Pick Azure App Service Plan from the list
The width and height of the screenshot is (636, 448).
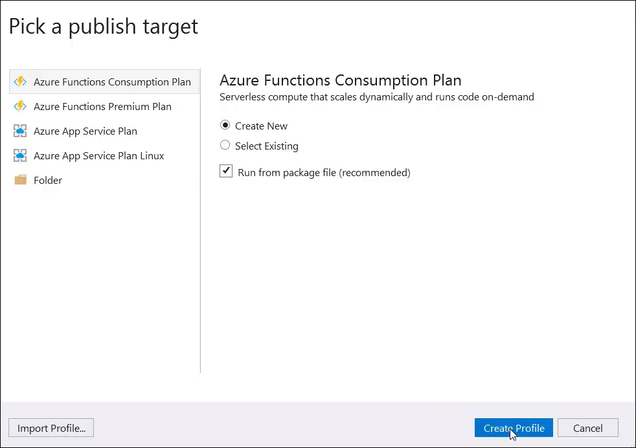tap(104, 131)
